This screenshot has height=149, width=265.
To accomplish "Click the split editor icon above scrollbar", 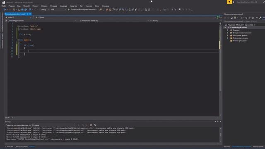I will click(220, 24).
